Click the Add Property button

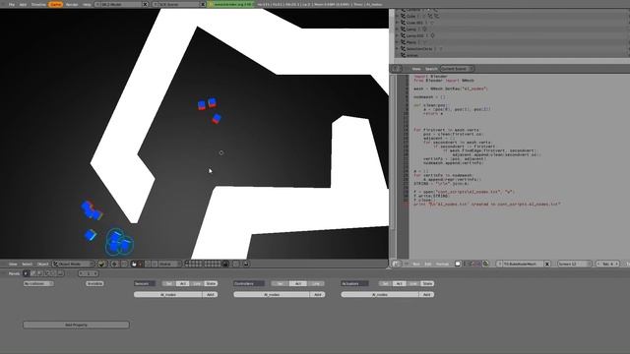76,324
